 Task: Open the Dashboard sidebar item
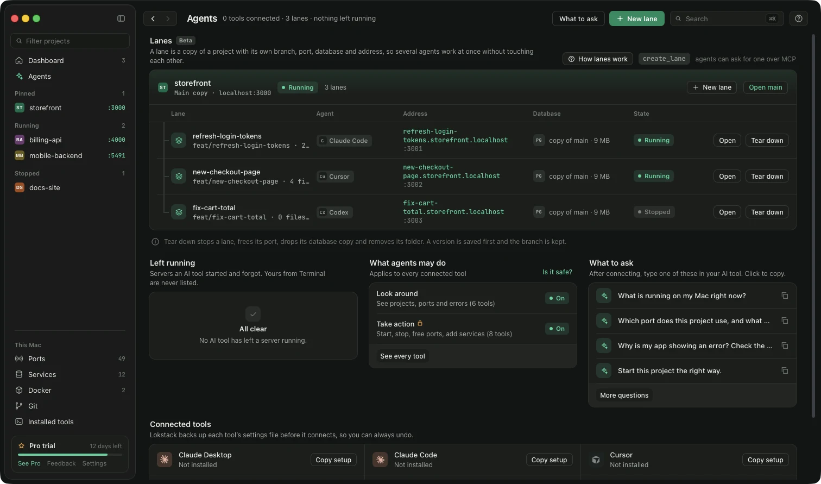pyautogui.click(x=70, y=60)
